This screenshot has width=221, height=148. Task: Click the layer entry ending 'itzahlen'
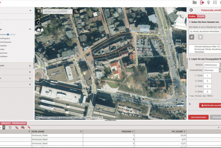[x=3, y=46]
